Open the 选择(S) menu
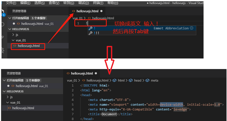 click(x=39, y=3)
